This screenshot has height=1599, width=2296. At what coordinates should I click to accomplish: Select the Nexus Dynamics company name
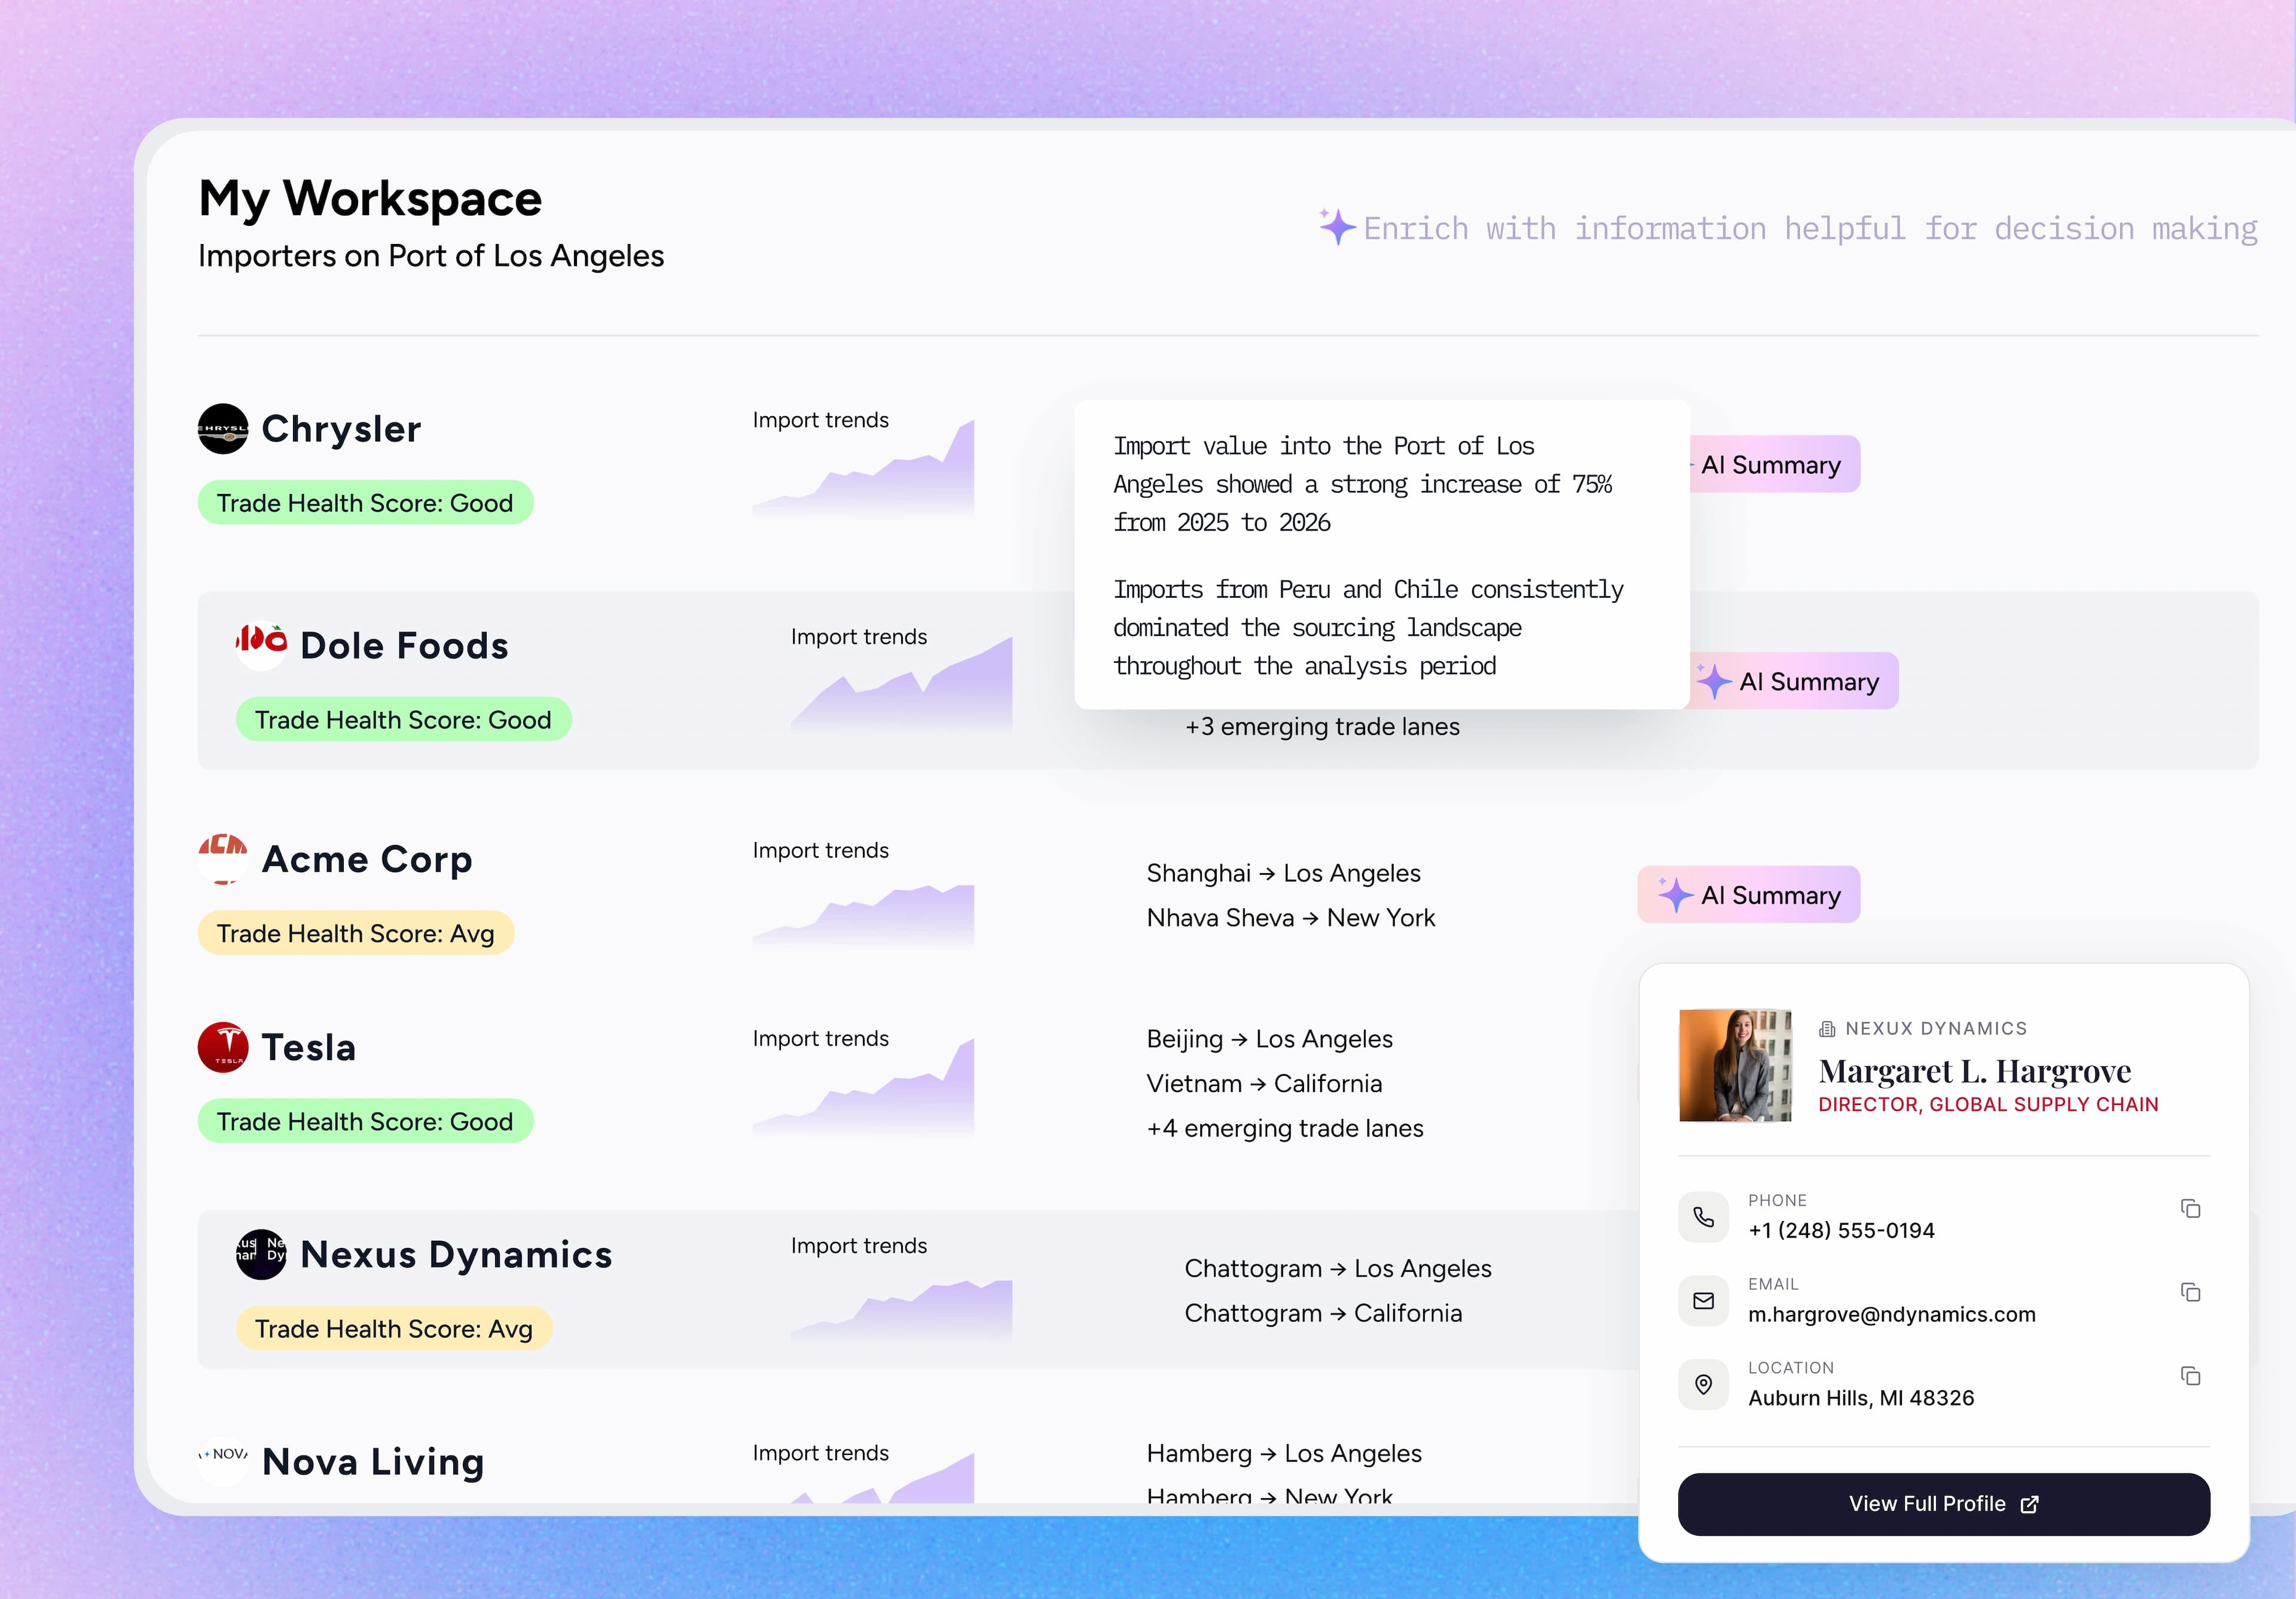[456, 1254]
